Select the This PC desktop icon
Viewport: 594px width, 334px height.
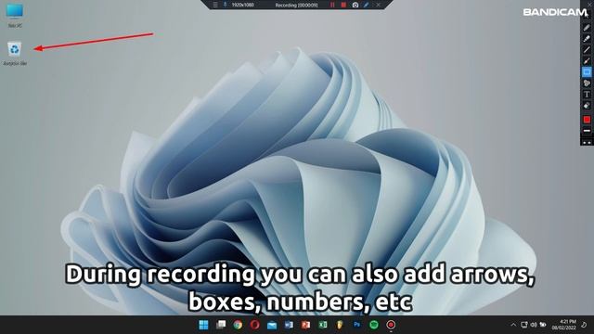[x=15, y=15]
